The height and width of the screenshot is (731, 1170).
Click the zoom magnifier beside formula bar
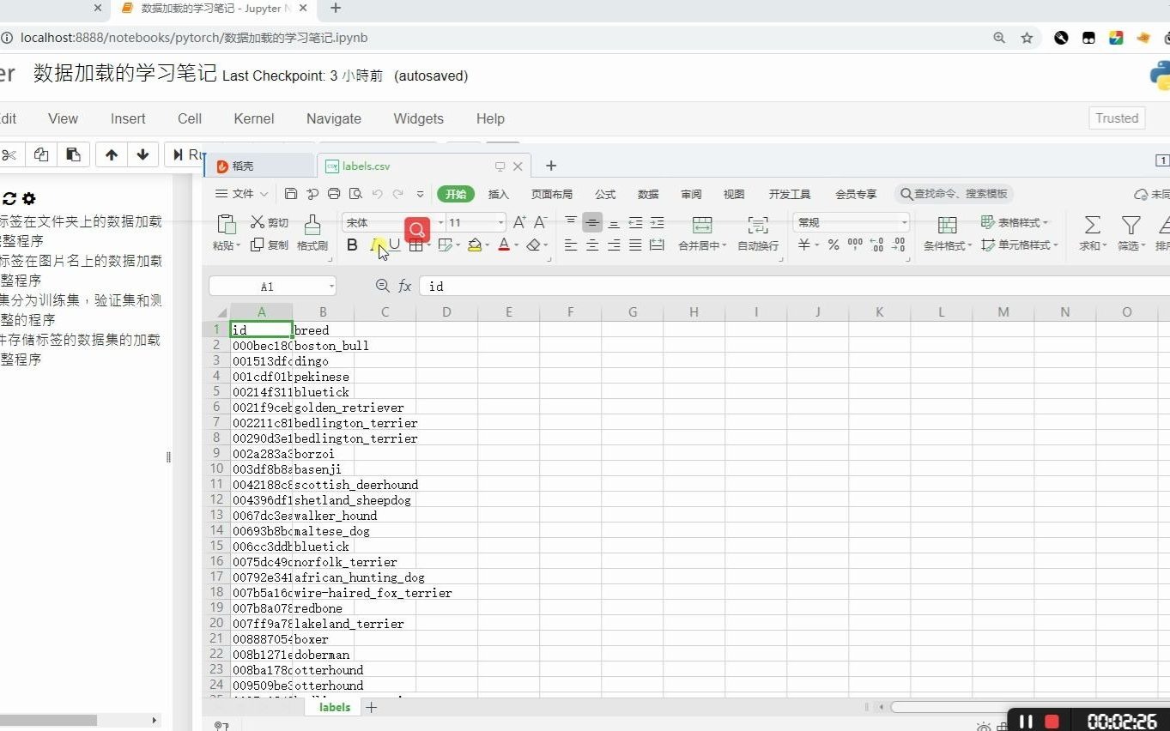(x=383, y=286)
